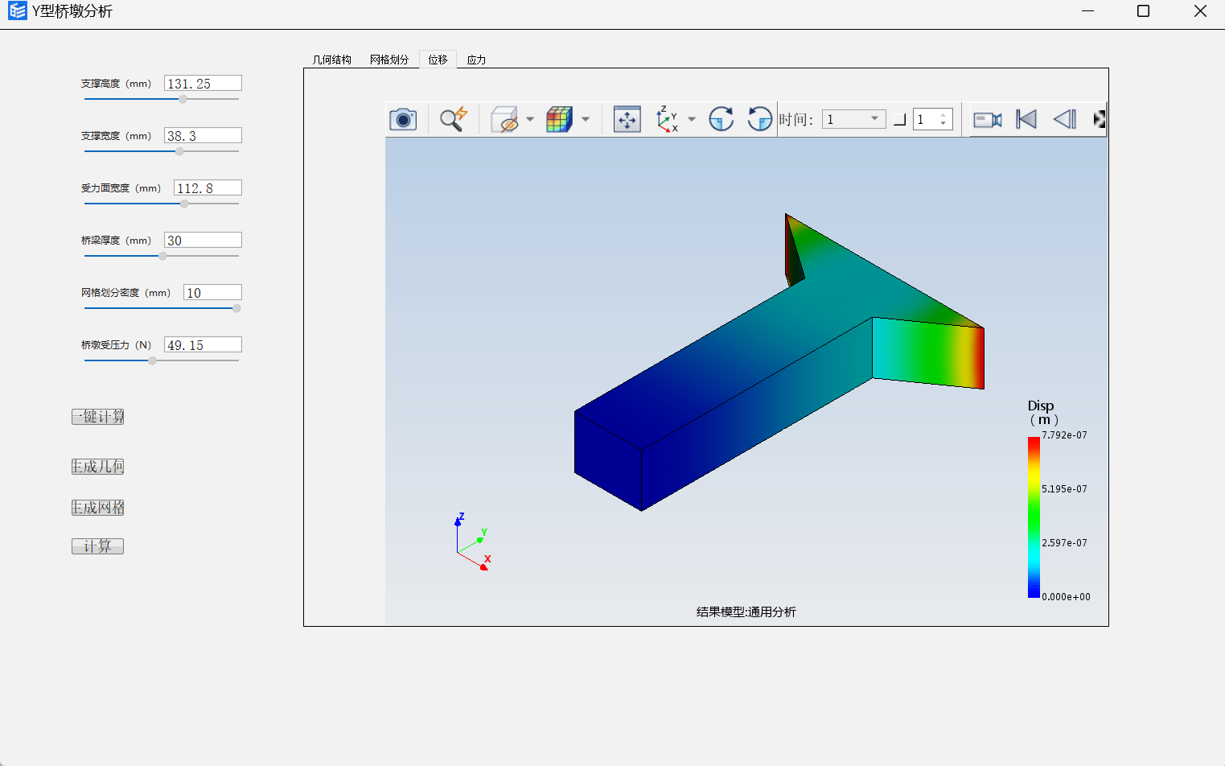Click the 支撑高度 slider handle
Viewport: 1225px width, 766px height.
tap(183, 99)
